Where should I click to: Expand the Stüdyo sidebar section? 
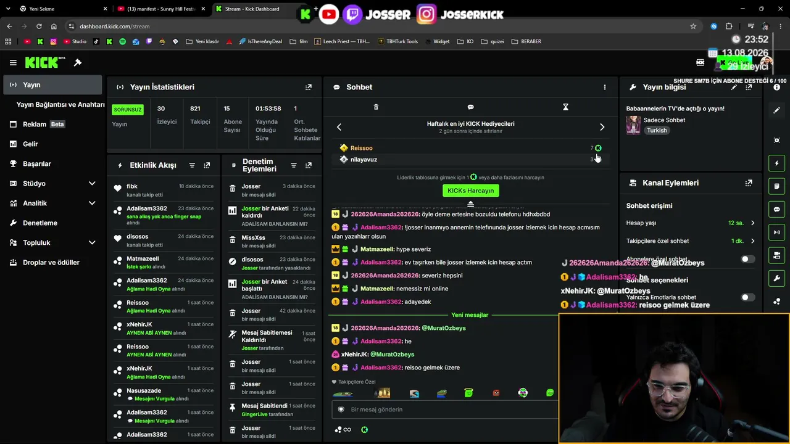pos(92,183)
